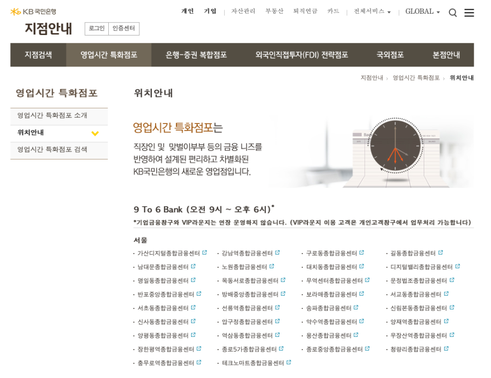
Task: Open external link icon next to 송파종합금융센터
Action: 356,307
